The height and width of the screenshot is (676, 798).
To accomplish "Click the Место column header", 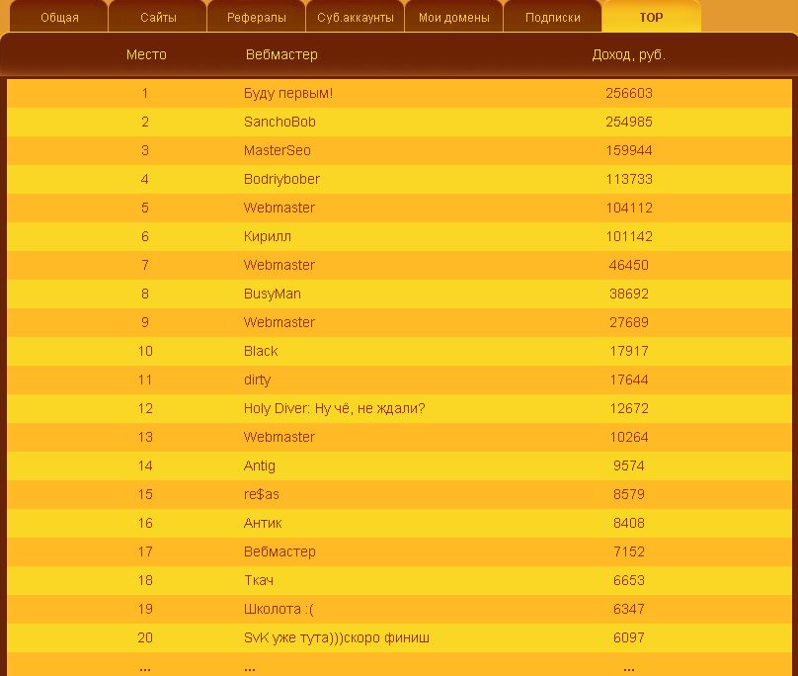I will tap(146, 54).
